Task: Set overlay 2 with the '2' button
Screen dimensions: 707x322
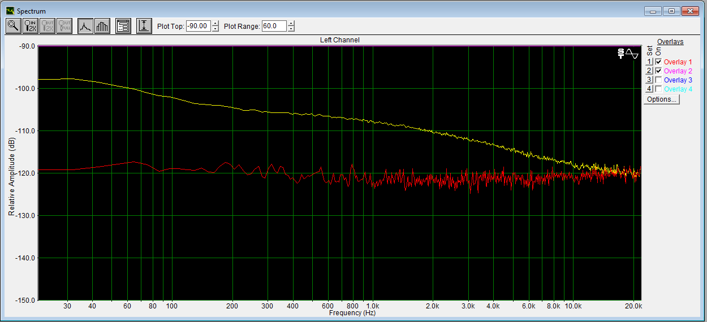Action: (x=650, y=71)
